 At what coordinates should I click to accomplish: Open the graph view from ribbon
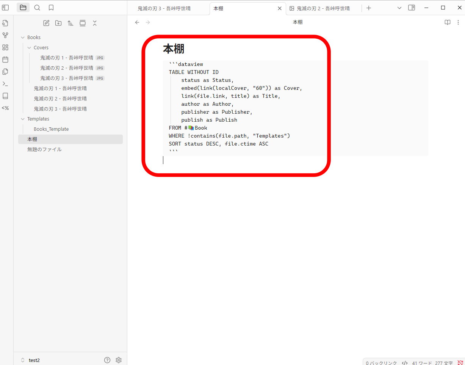click(x=5, y=35)
